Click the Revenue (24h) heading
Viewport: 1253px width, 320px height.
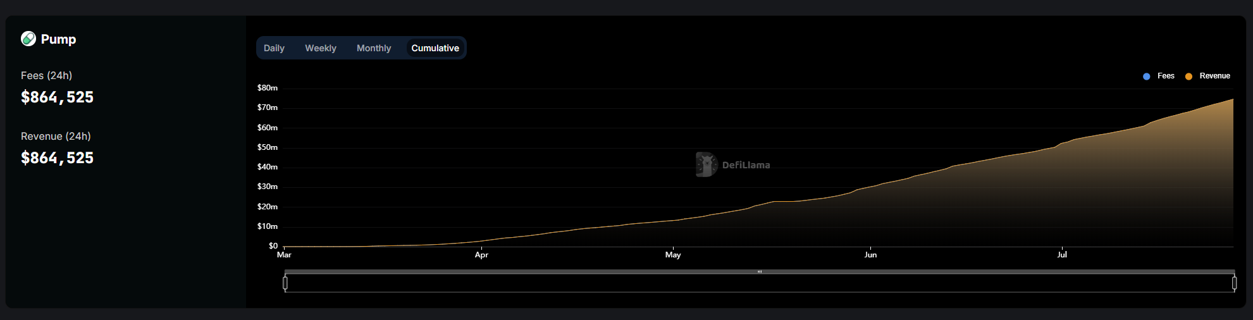56,136
